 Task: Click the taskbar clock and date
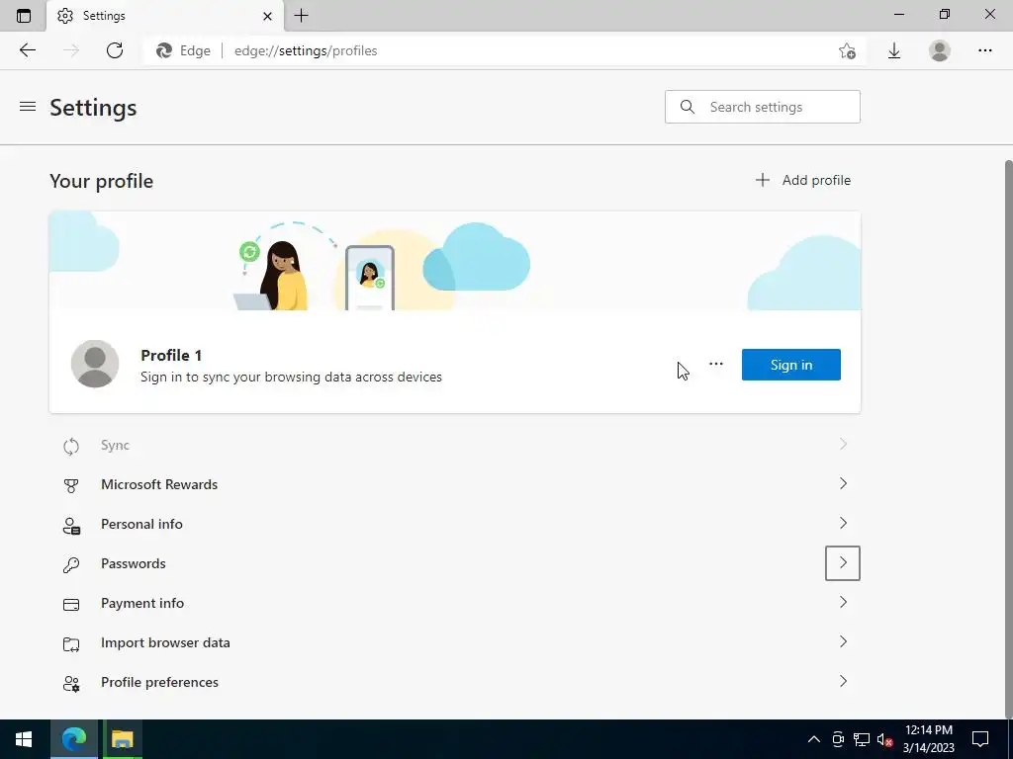pos(928,739)
